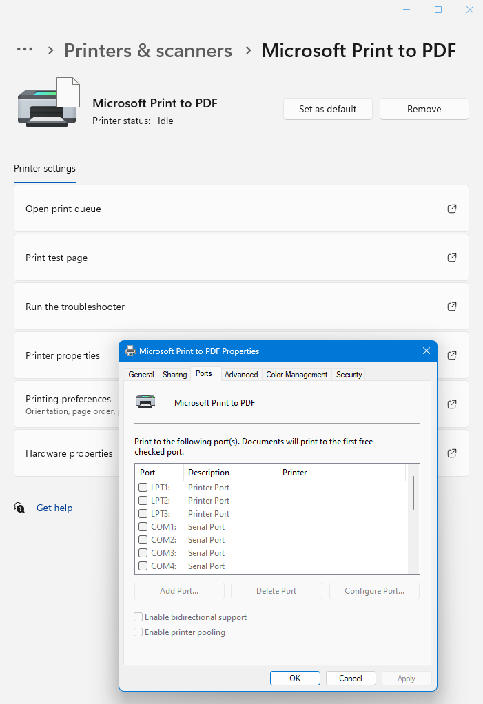The width and height of the screenshot is (483, 704).
Task: Check the LPT3 port checkbox
Action: pyautogui.click(x=143, y=513)
